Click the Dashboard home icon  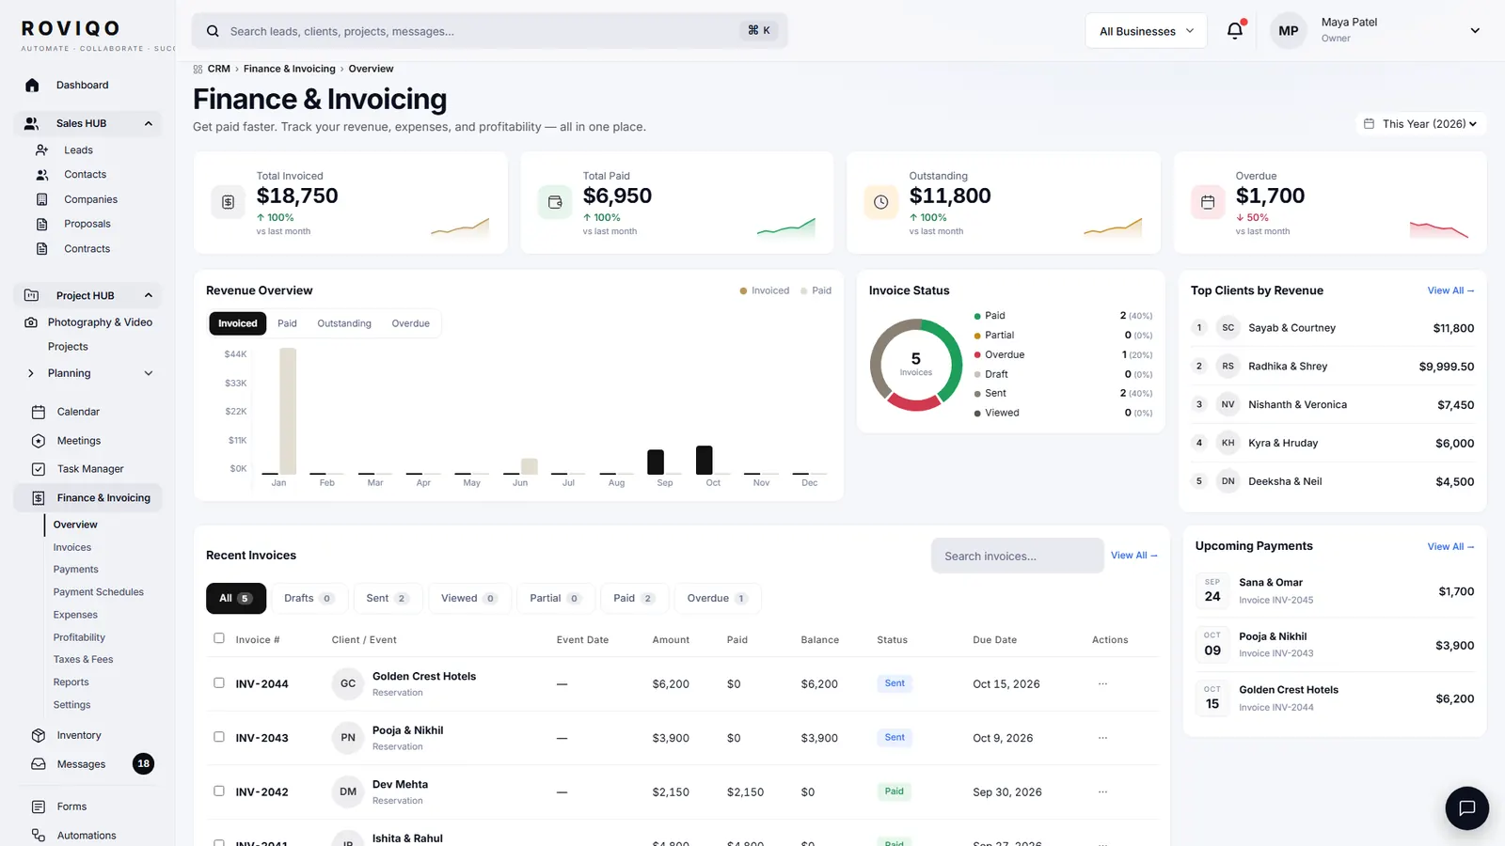[32, 85]
